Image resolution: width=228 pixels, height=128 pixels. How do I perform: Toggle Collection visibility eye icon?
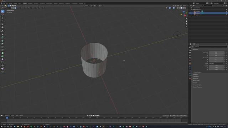pyautogui.click(x=226, y=10)
